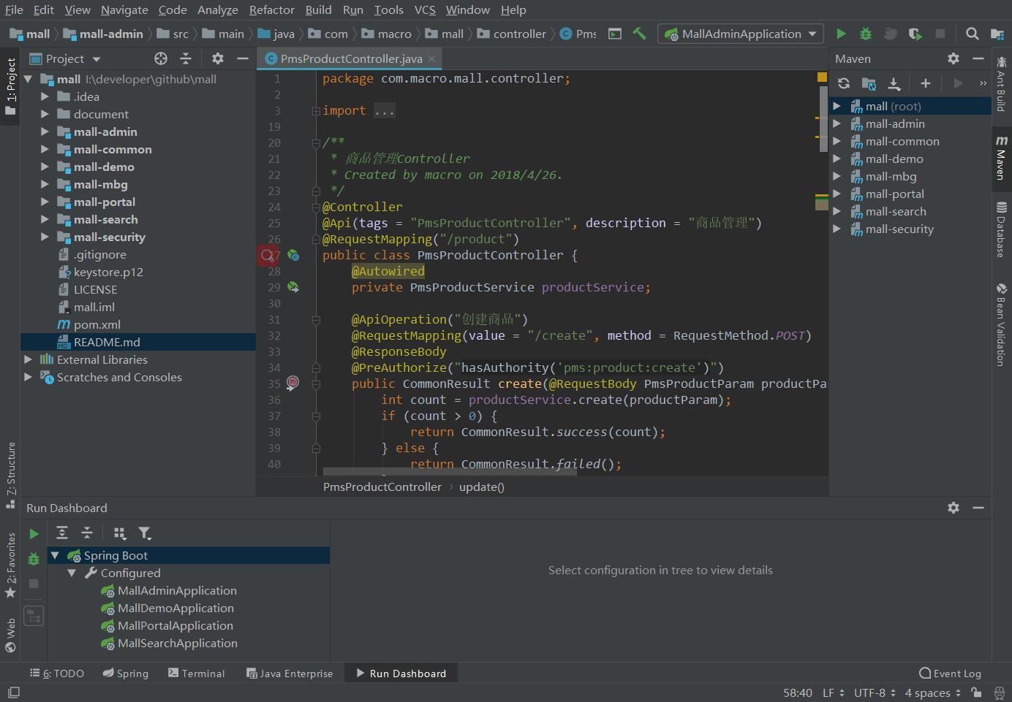Click the Build project hammer icon

coord(640,34)
